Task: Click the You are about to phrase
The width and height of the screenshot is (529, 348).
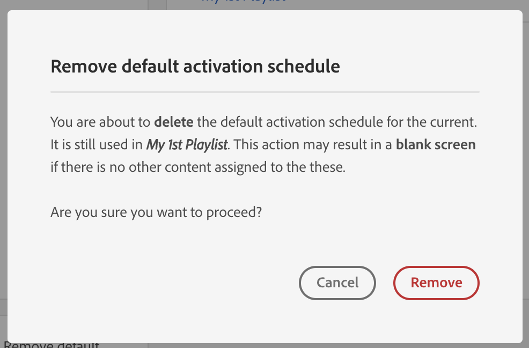Action: 100,122
